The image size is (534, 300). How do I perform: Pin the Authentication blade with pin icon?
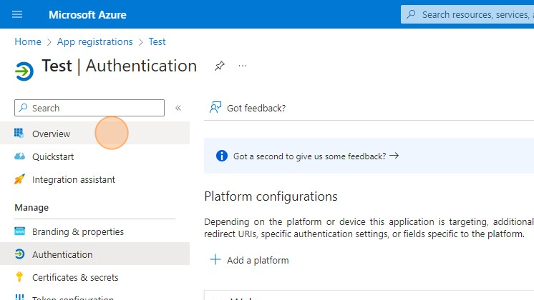point(220,66)
